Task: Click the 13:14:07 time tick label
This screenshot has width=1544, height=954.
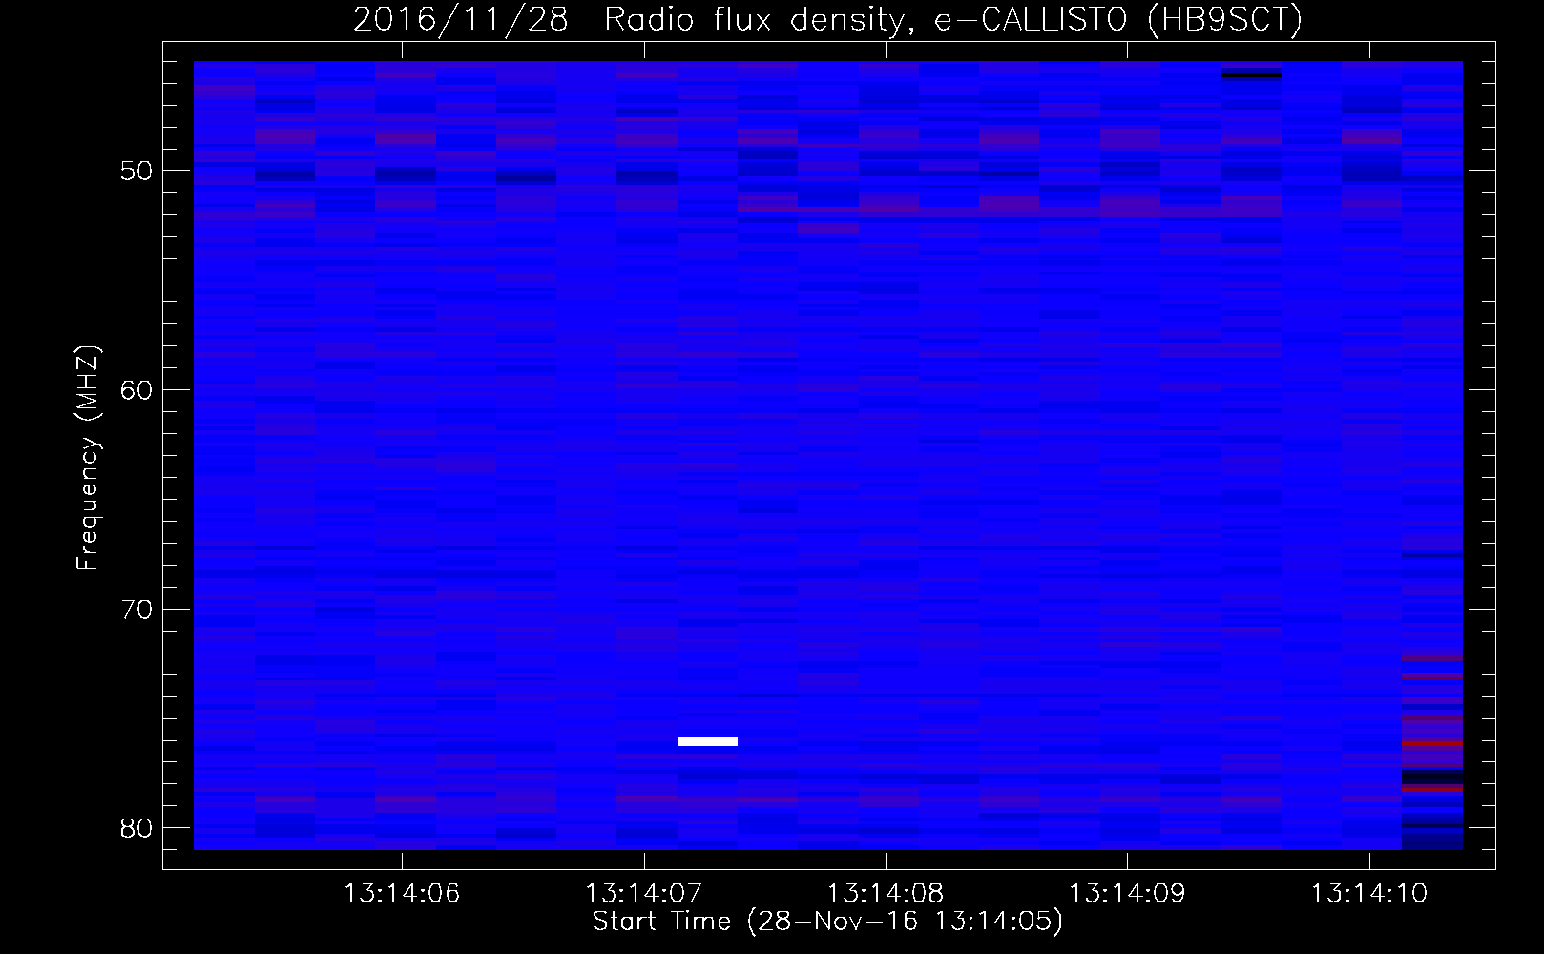Action: pos(643,893)
